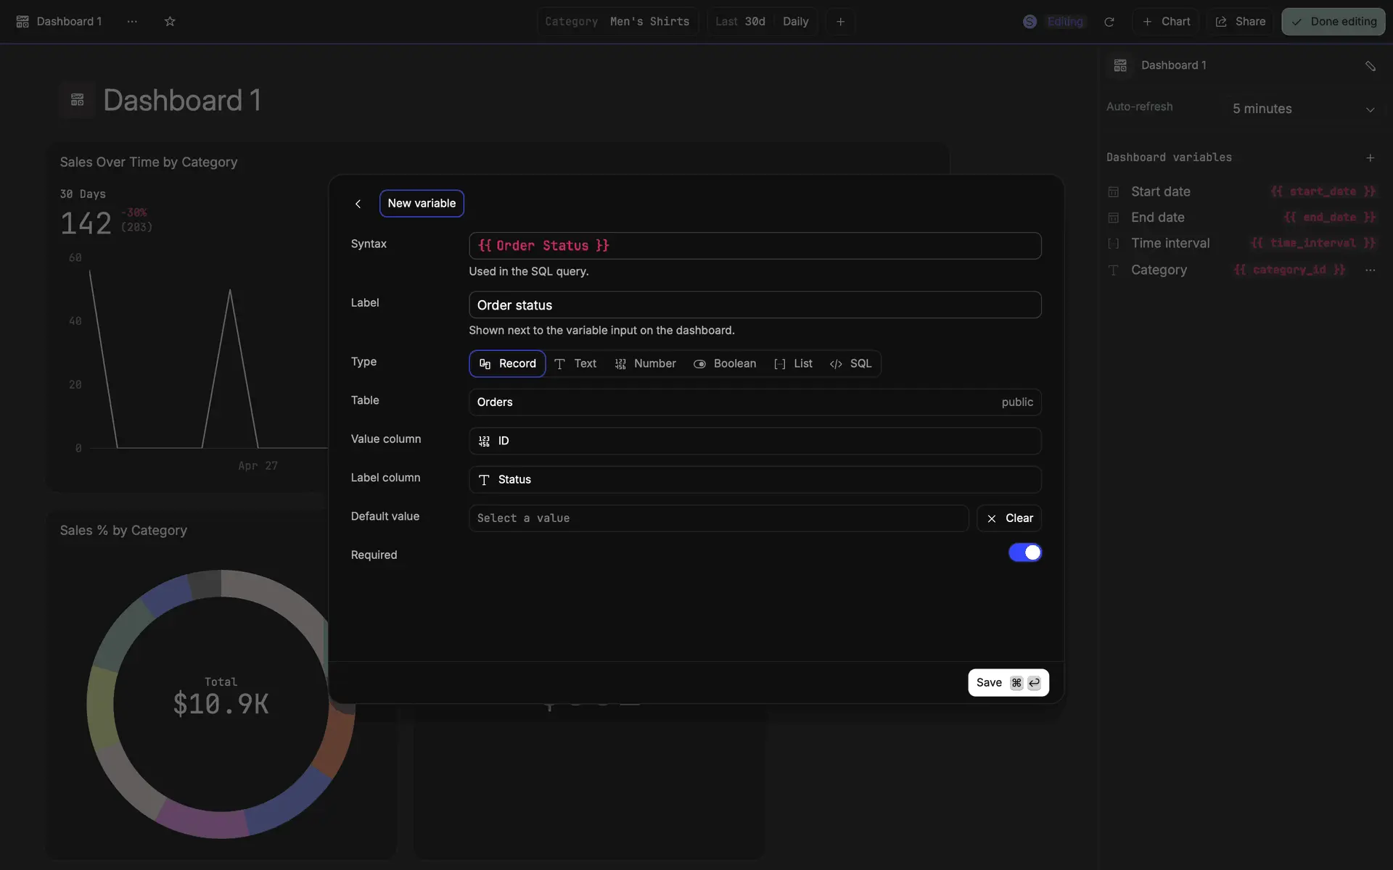The width and height of the screenshot is (1393, 870).
Task: Star the dashboard as favorite
Action: pos(170,22)
